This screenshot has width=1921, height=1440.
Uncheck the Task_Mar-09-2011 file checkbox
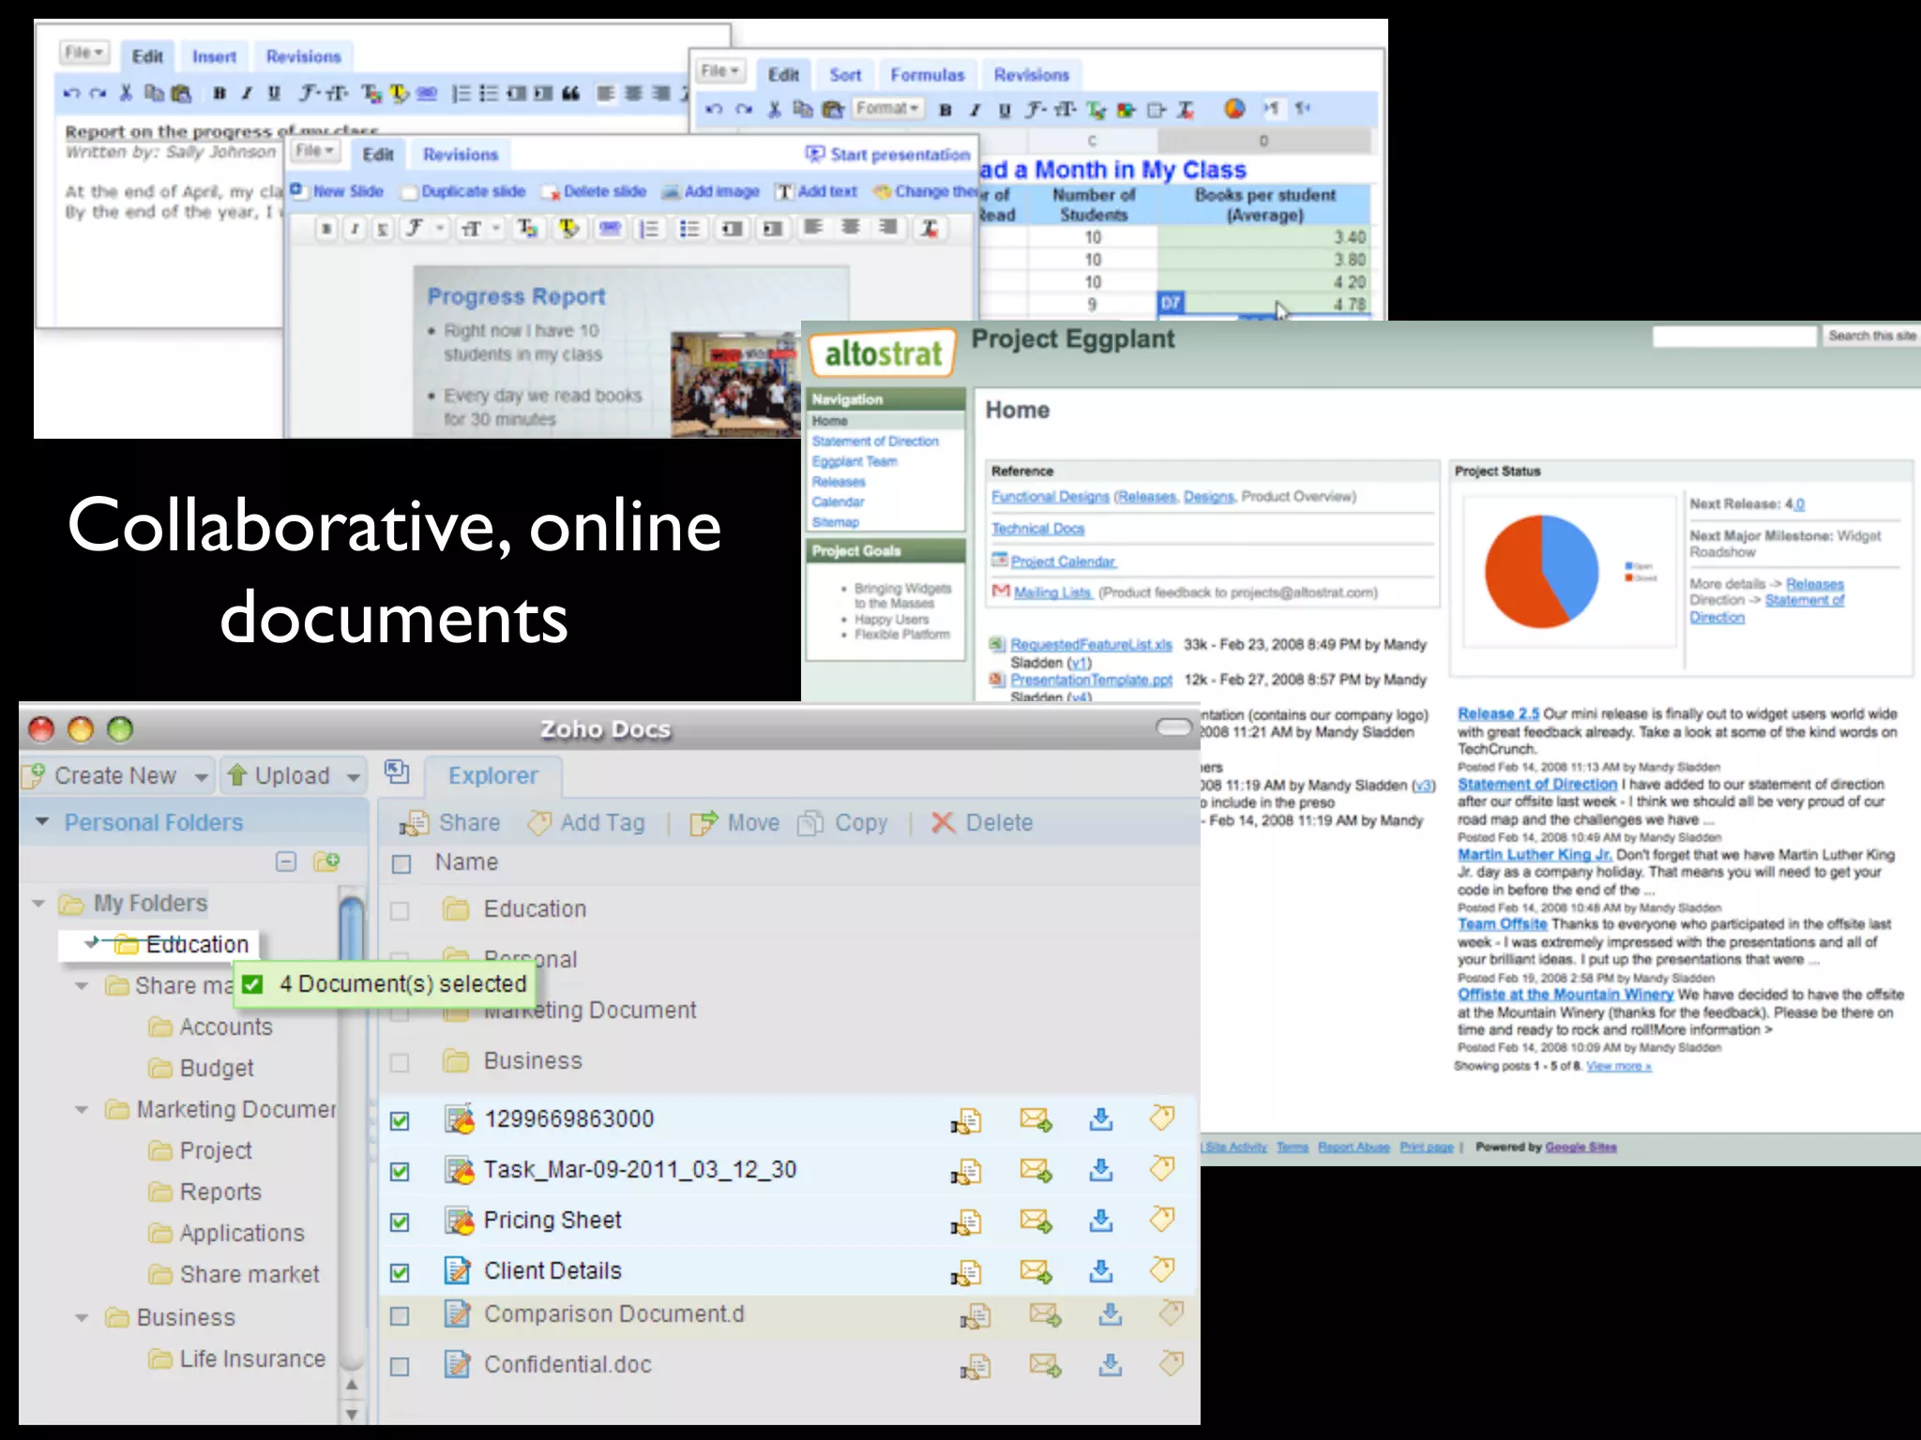click(x=400, y=1172)
